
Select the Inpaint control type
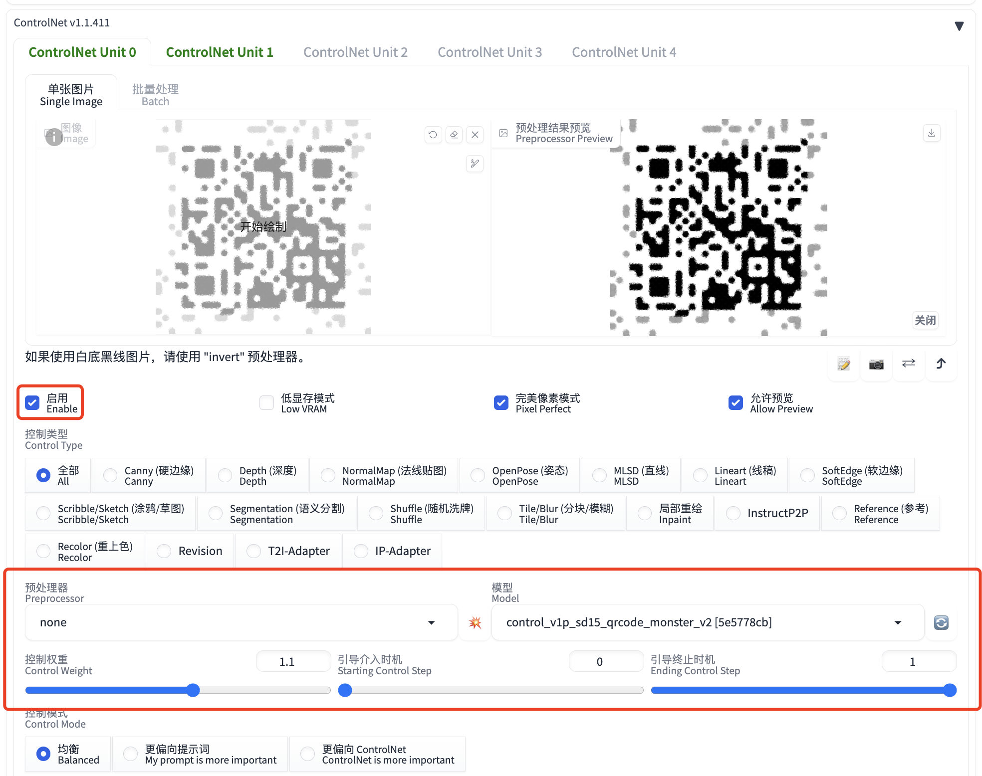click(670, 513)
